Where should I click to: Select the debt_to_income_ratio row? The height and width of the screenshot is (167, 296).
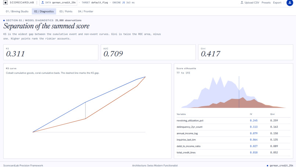(x=233, y=146)
